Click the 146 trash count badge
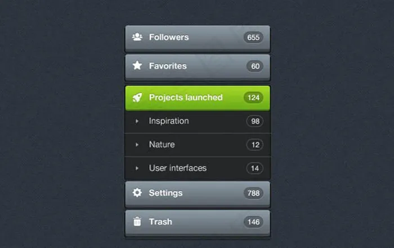Viewport: 394px width, 248px height. pyautogui.click(x=254, y=222)
